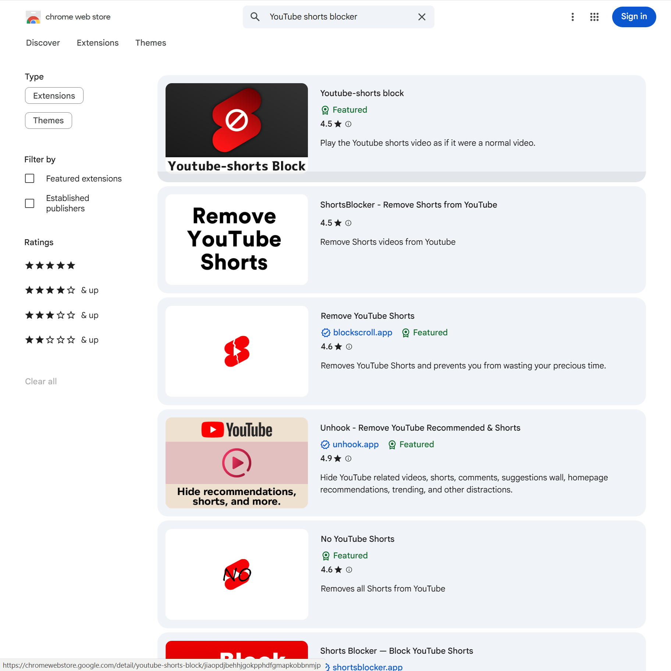Viewport: 671px width, 671px height.
Task: Click the 4.9 star rating on Unhook
Action: coord(331,458)
